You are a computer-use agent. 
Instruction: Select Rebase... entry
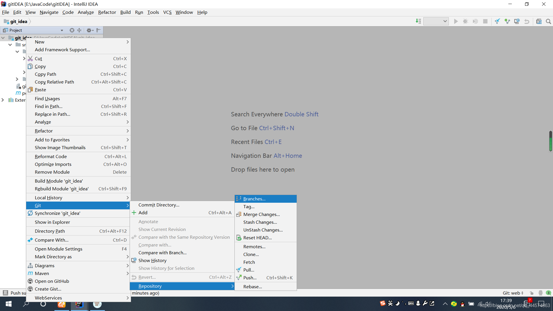(x=266, y=287)
